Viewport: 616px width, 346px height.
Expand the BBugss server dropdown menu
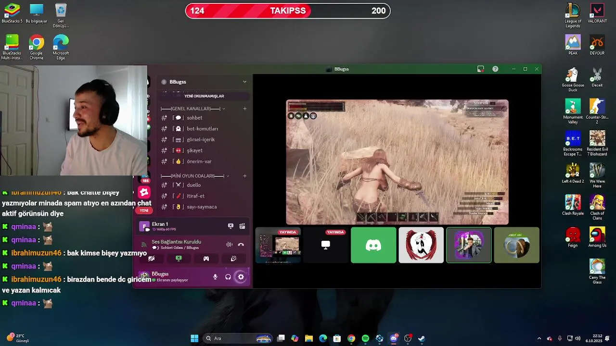coord(244,82)
